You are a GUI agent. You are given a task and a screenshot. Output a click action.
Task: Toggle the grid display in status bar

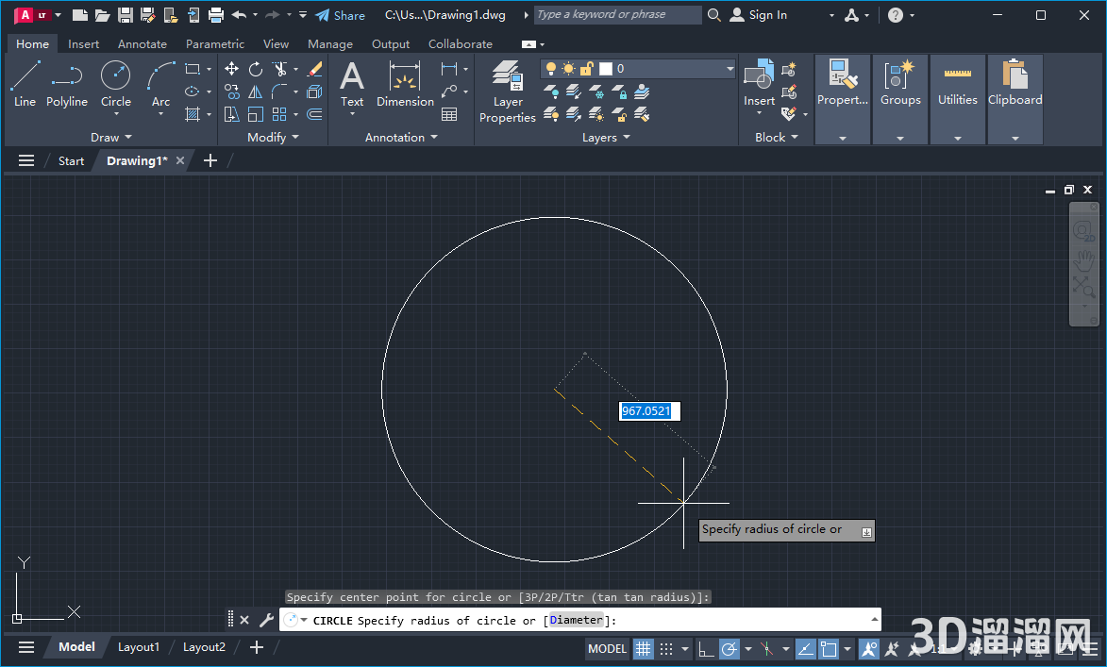coord(644,649)
